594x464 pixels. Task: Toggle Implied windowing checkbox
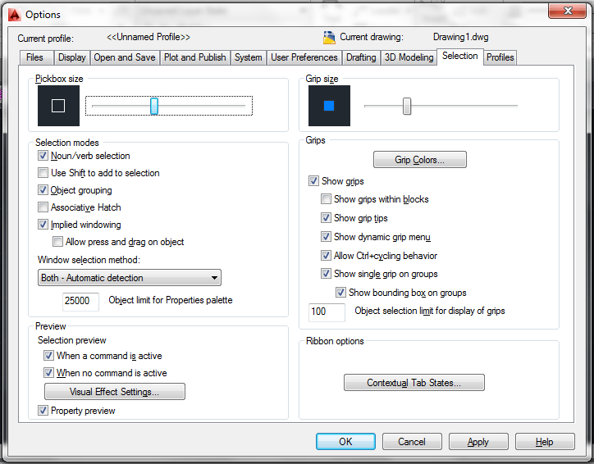(43, 225)
